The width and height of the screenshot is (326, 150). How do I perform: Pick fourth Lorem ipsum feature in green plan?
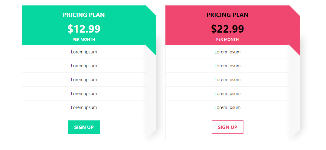point(84,94)
